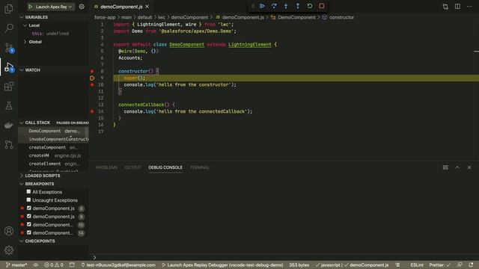479x269 pixels.
Task: Click Launch Apex Replay Debugger status item
Action: click(222, 265)
